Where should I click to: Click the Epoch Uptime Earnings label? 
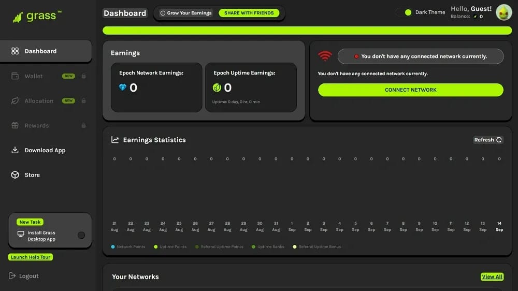tap(244, 72)
